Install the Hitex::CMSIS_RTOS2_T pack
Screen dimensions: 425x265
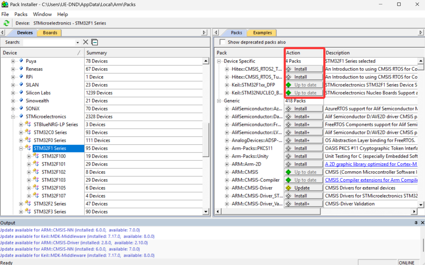[304, 69]
